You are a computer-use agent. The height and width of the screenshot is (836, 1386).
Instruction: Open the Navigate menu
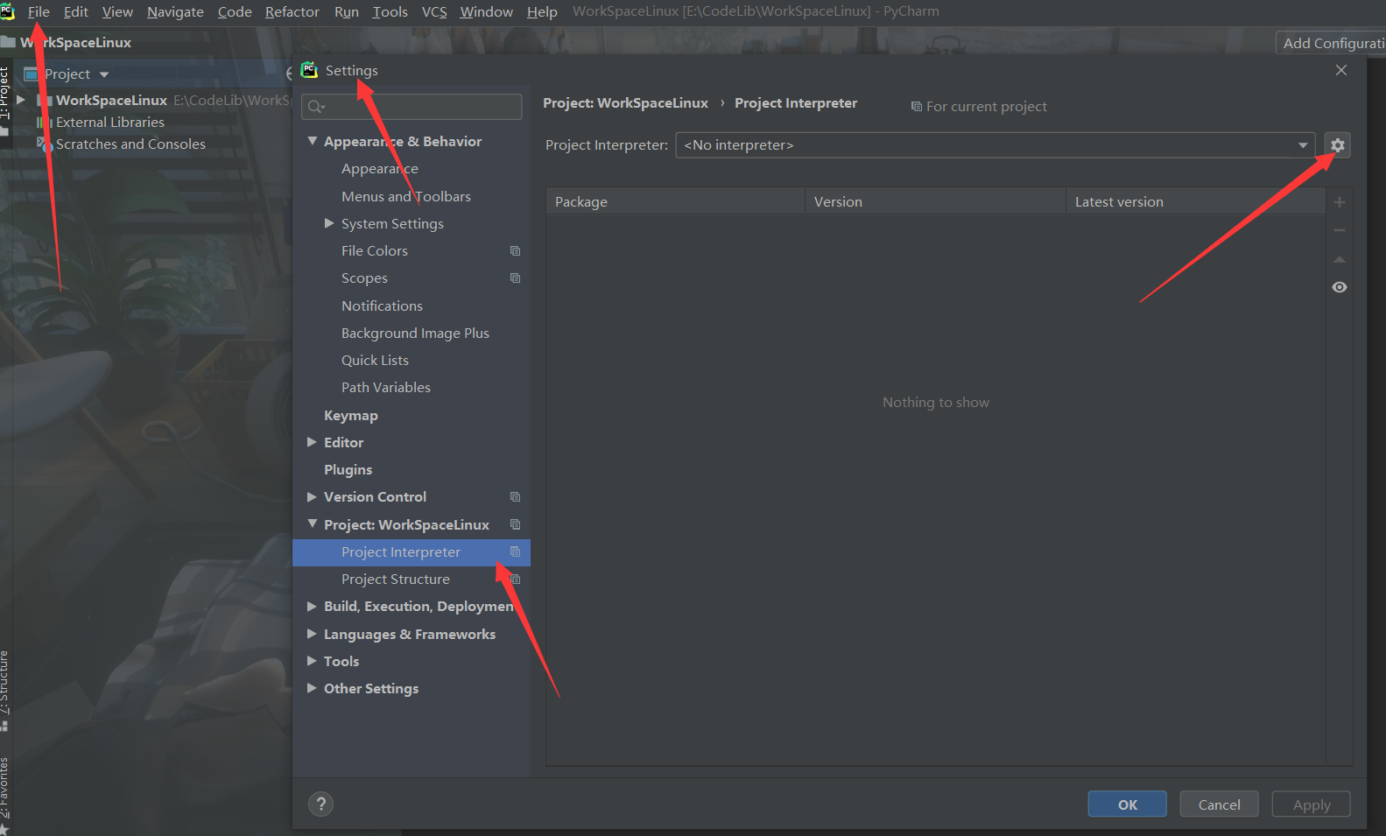175,11
